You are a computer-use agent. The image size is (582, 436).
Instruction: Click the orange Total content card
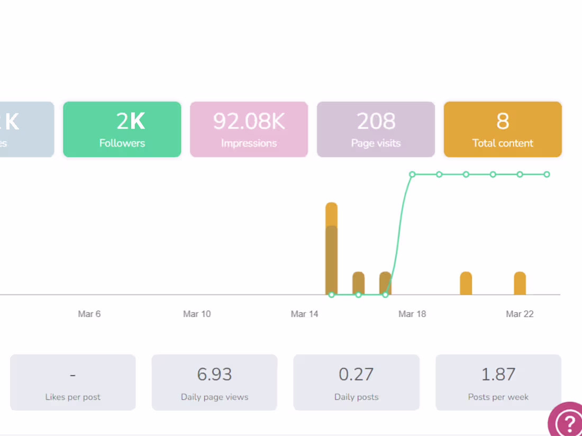coord(503,129)
